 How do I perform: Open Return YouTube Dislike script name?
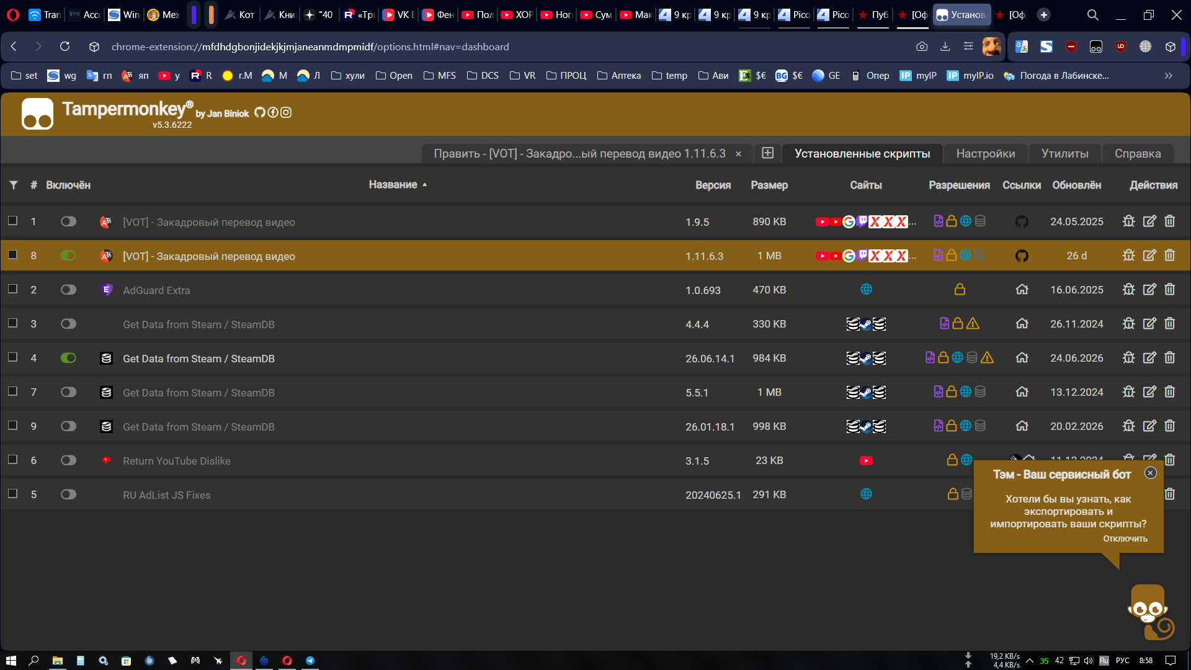tap(177, 461)
